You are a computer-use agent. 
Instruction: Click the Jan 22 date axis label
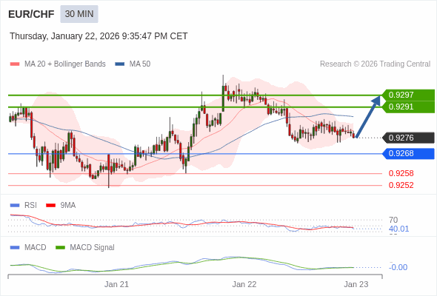[244, 284]
